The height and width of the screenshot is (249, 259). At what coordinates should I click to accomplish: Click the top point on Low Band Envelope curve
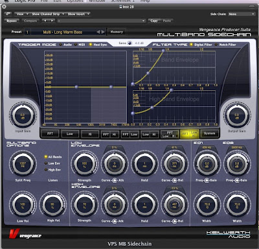[x=163, y=51]
